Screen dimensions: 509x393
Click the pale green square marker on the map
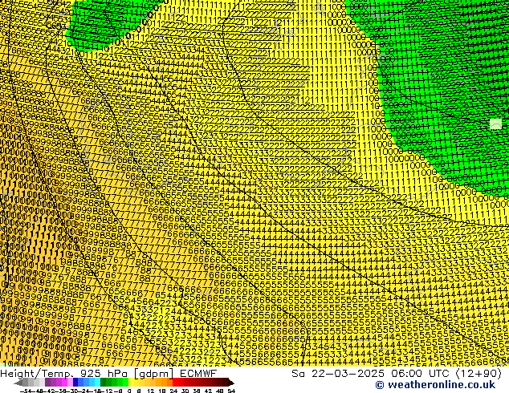(495, 124)
